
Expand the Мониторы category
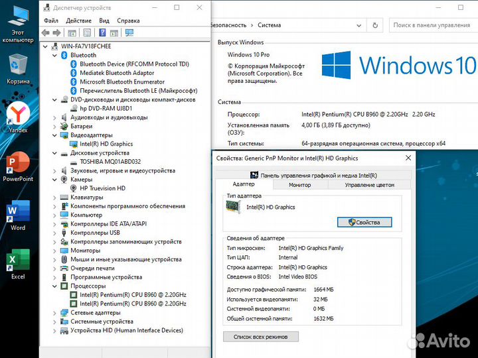click(54, 251)
